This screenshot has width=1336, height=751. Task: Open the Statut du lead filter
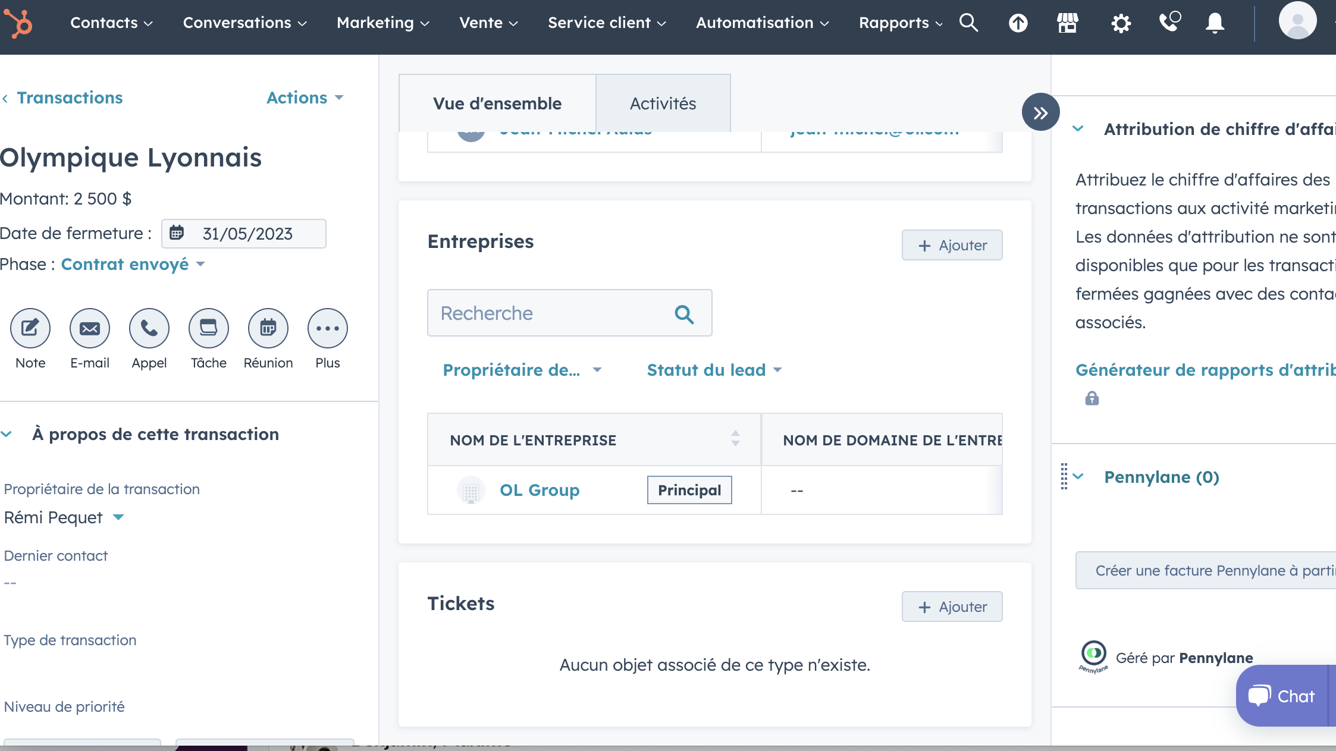click(714, 370)
